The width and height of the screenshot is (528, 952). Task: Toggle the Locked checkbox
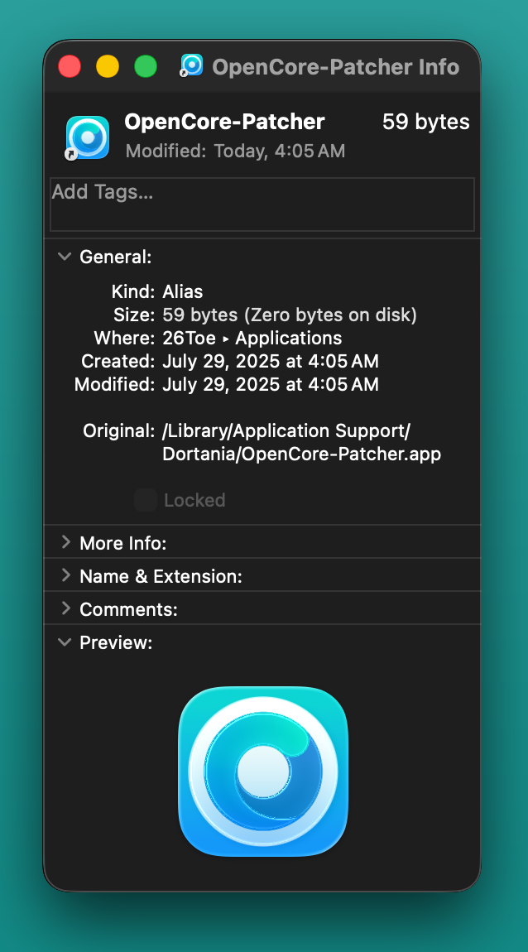click(x=146, y=500)
